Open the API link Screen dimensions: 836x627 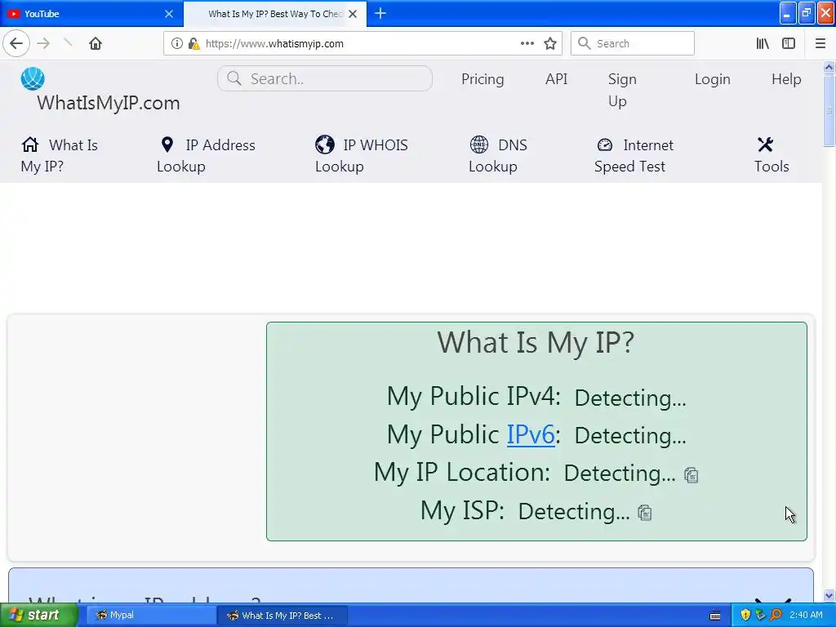tap(556, 79)
